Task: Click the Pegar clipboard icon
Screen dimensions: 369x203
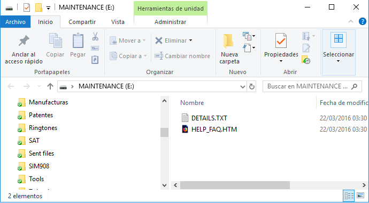Action: (78, 40)
